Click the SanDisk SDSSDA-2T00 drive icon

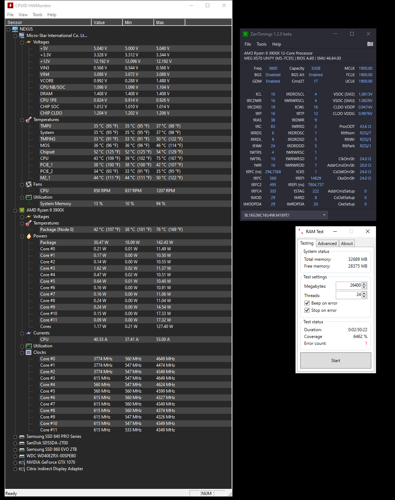(22, 443)
